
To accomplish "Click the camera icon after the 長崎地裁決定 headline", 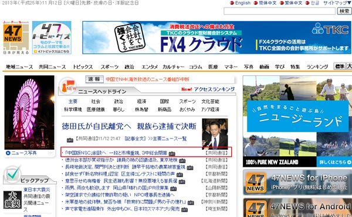I will click(190, 167).
